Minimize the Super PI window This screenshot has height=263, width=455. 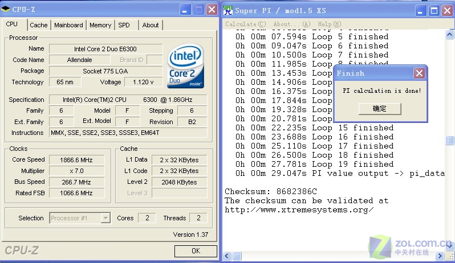tap(420, 11)
